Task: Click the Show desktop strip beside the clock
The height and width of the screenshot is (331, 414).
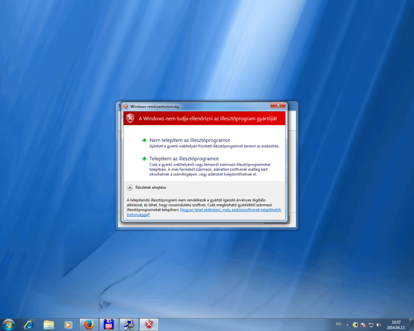Action: pyautogui.click(x=411, y=325)
